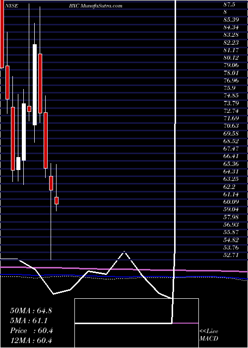The width and height of the screenshot is (248, 348).
Task: Click the 56.93 price axis label
Action: pyautogui.click(x=231, y=225)
